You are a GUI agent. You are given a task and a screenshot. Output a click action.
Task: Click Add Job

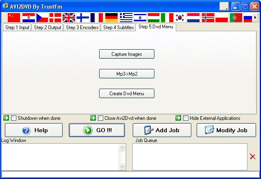[162, 130]
